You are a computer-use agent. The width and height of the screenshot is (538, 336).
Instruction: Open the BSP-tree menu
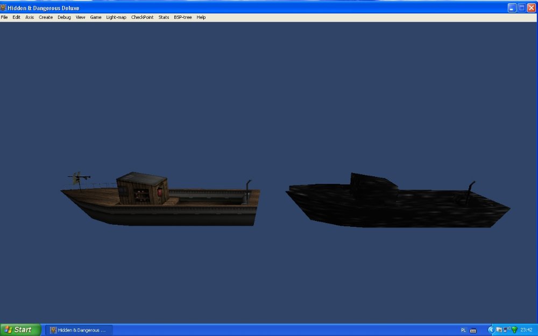182,17
